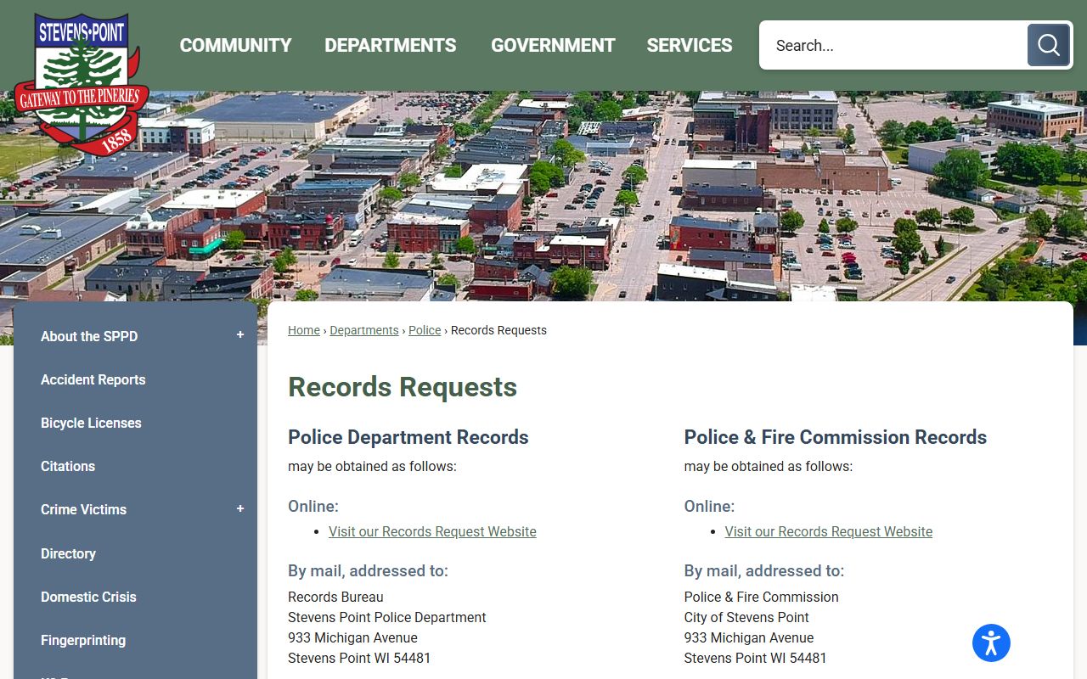
Task: Click Records Bureau address line
Action: click(x=335, y=597)
